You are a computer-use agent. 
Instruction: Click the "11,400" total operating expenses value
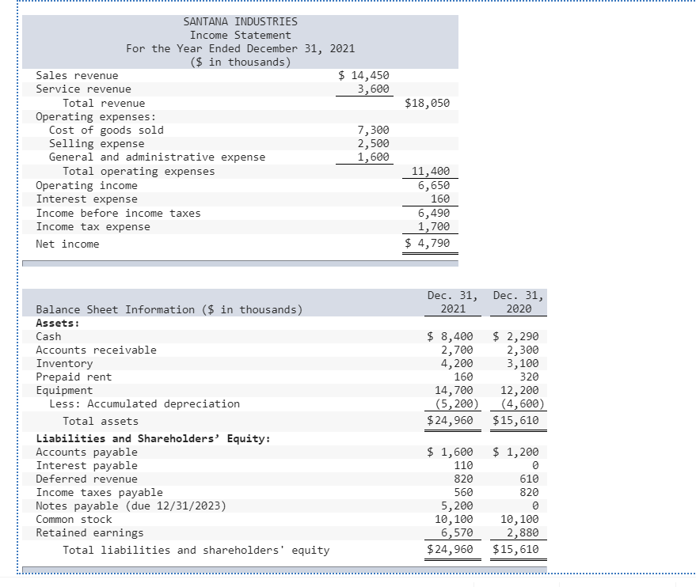coord(431,172)
